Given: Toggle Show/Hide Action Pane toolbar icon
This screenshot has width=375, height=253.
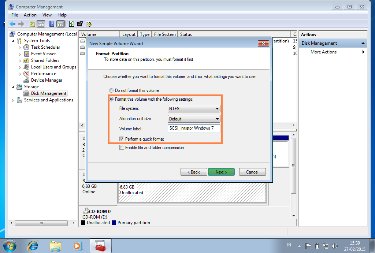Looking at the screenshot, I should [x=61, y=24].
